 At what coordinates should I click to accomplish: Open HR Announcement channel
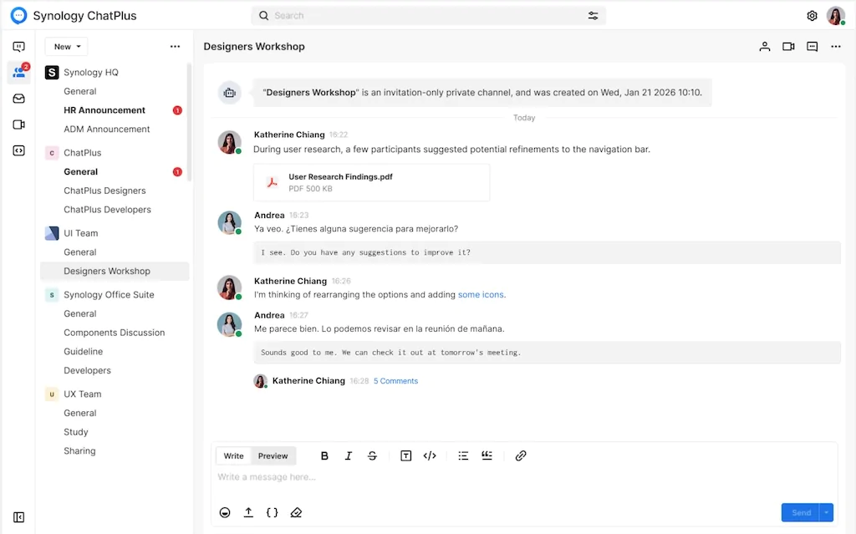click(104, 110)
